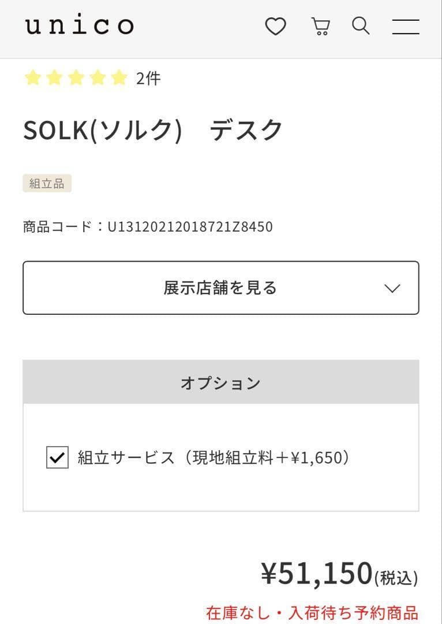Screen dimensions: 442x624
Task: Click the search magnifier icon
Action: tap(361, 25)
